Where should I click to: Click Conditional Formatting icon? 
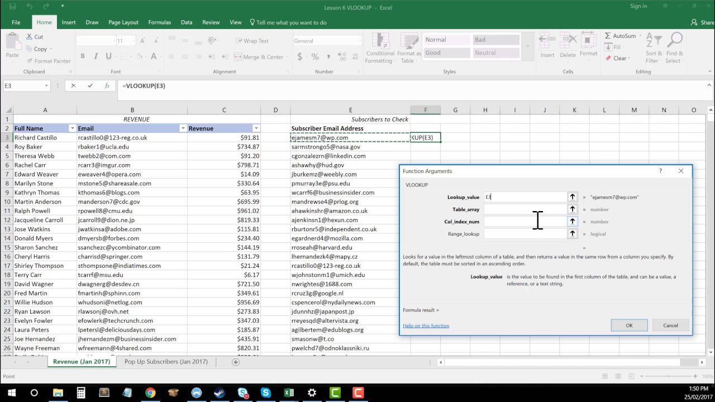(380, 42)
